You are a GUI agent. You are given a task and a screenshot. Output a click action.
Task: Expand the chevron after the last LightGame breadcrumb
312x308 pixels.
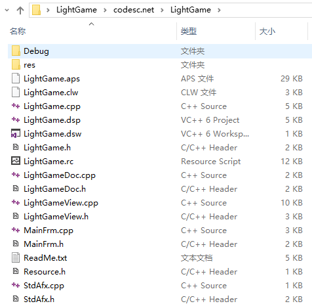pyautogui.click(x=219, y=10)
